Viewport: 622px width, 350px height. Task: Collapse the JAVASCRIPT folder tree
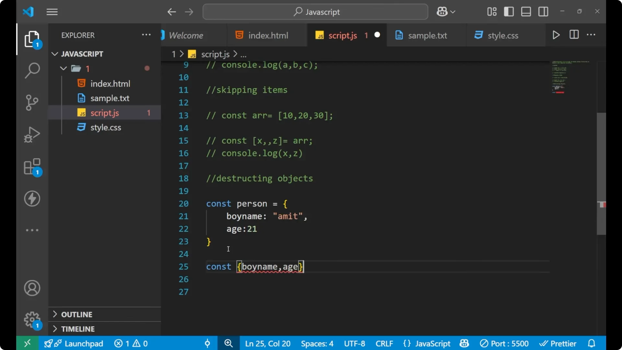pyautogui.click(x=54, y=54)
